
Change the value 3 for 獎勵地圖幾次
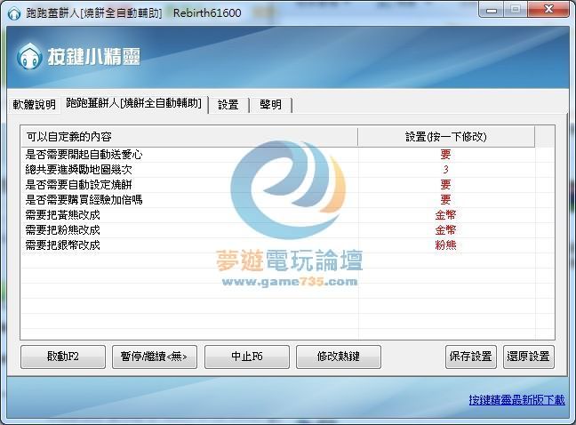pyautogui.click(x=445, y=170)
